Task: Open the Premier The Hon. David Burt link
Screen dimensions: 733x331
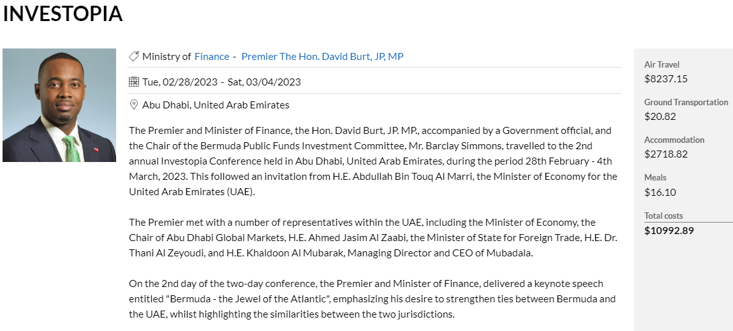Action: (322, 57)
